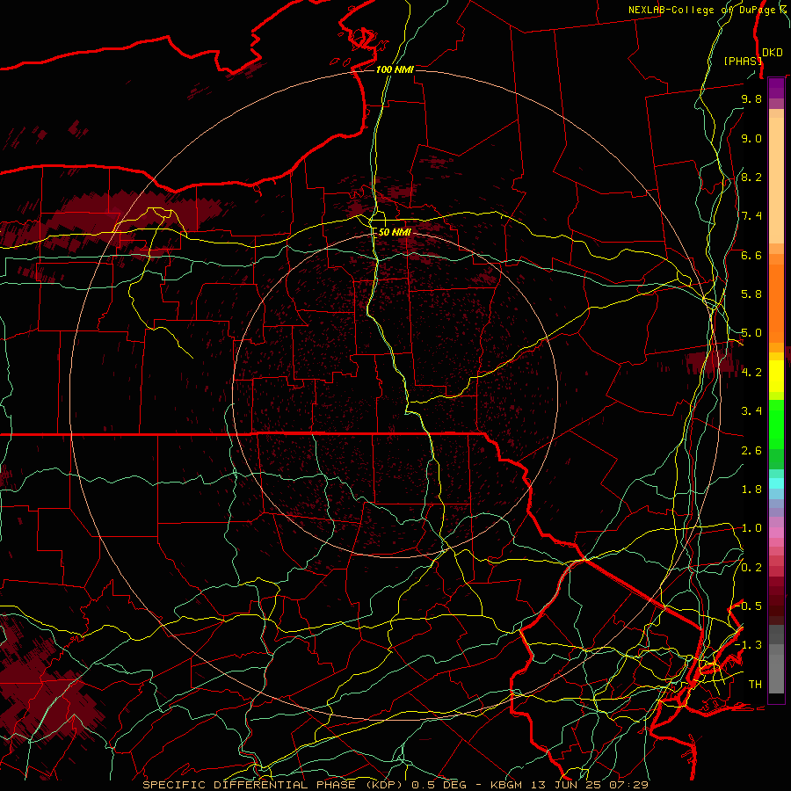Viewport: 791px width, 791px height.
Task: Click the 9.8 legend value
Action: tap(751, 98)
